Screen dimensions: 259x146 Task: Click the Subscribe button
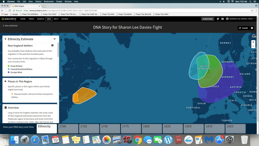(x=207, y=19)
